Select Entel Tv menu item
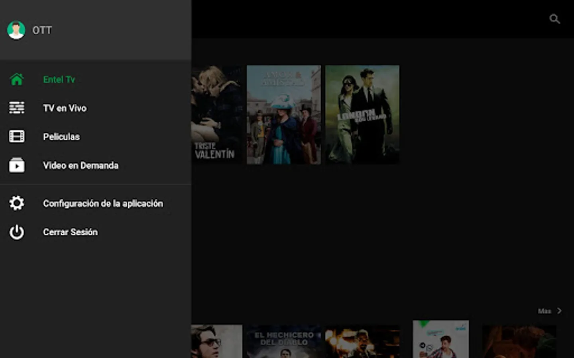 point(96,80)
